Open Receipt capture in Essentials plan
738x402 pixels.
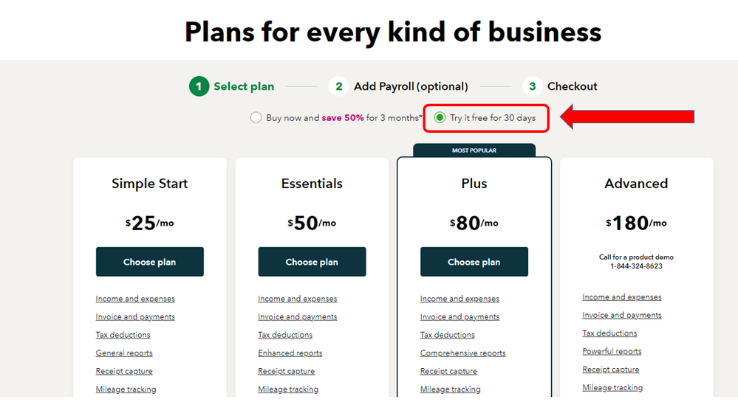[x=287, y=371]
